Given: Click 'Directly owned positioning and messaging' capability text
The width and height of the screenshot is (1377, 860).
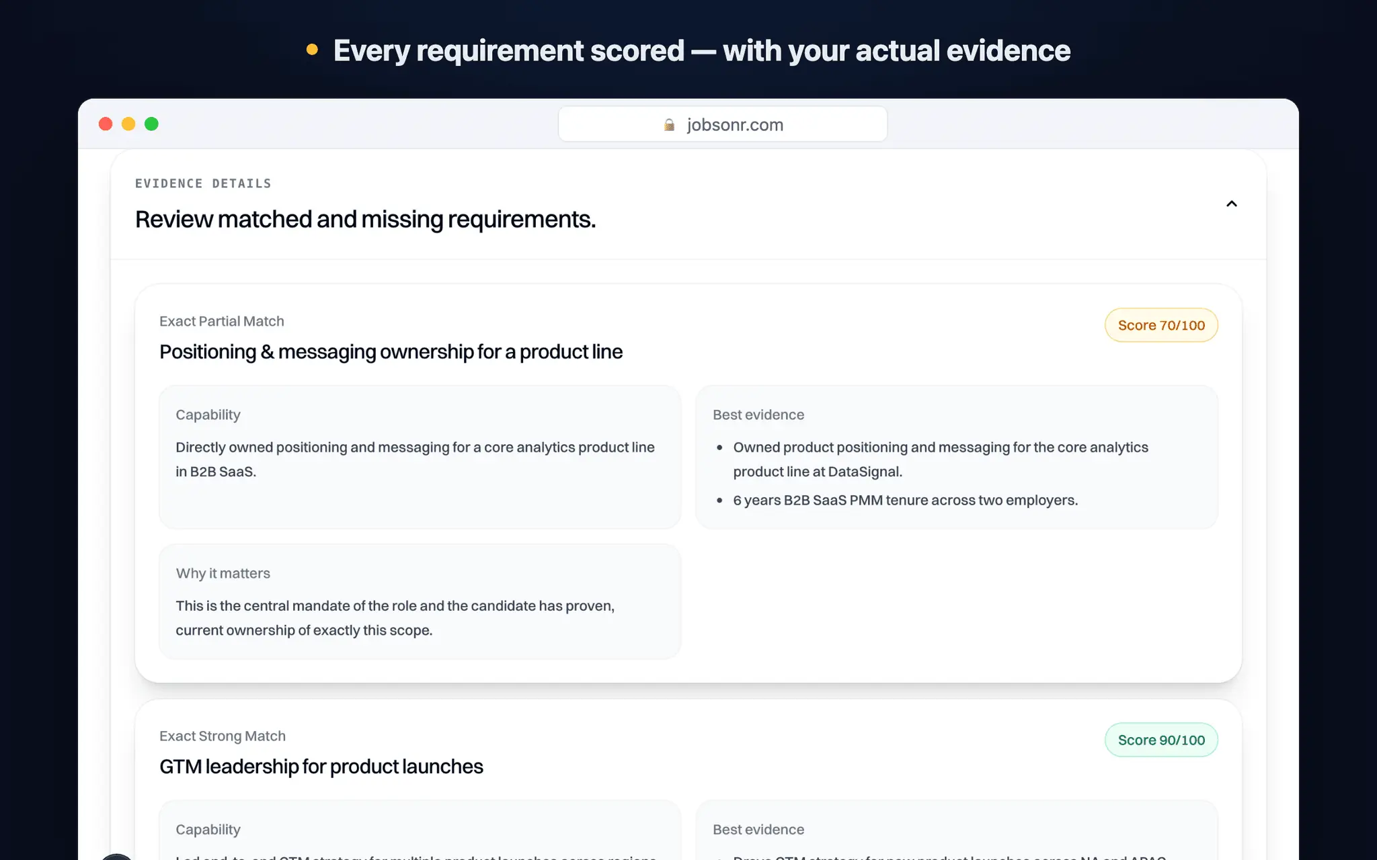Looking at the screenshot, I should click(x=415, y=460).
